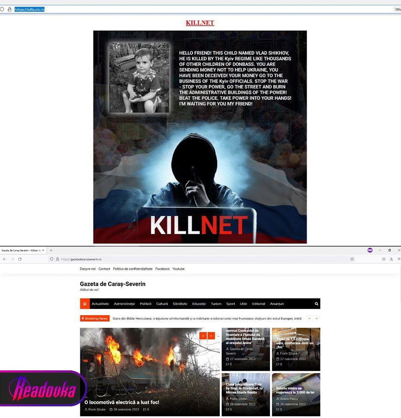Open the Turism menu item
Viewport: 401px width, 418px height.
[x=216, y=303]
